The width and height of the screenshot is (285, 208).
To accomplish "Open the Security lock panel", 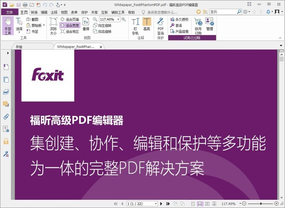I will 6,141.
